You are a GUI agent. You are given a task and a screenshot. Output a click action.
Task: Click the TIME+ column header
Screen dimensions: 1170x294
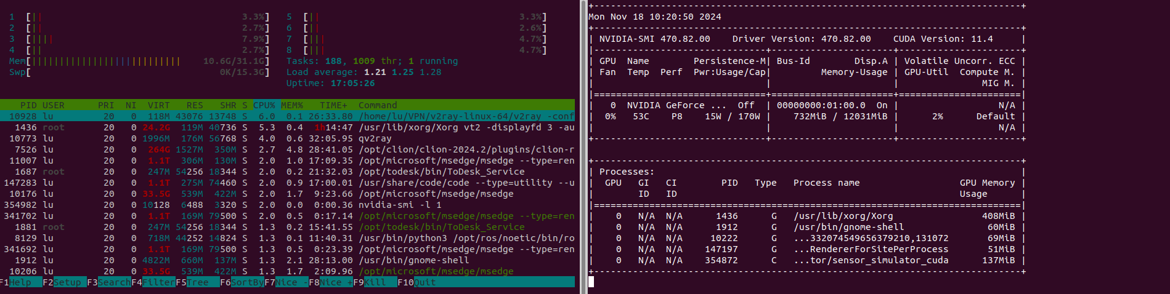(x=333, y=105)
